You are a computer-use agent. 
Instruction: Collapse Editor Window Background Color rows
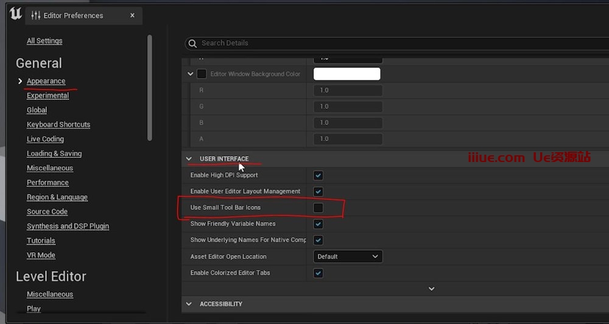(191, 74)
